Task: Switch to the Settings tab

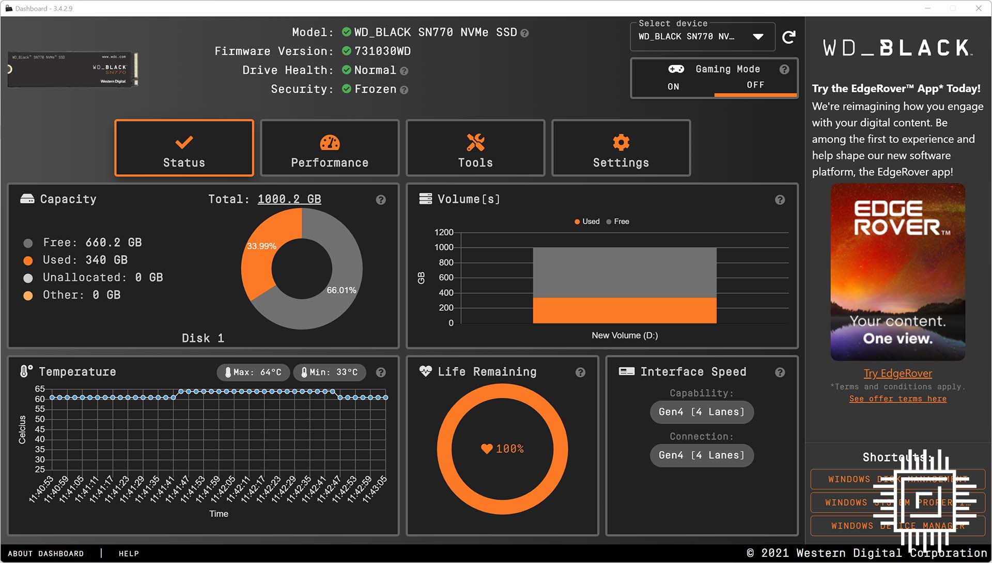Action: point(621,148)
